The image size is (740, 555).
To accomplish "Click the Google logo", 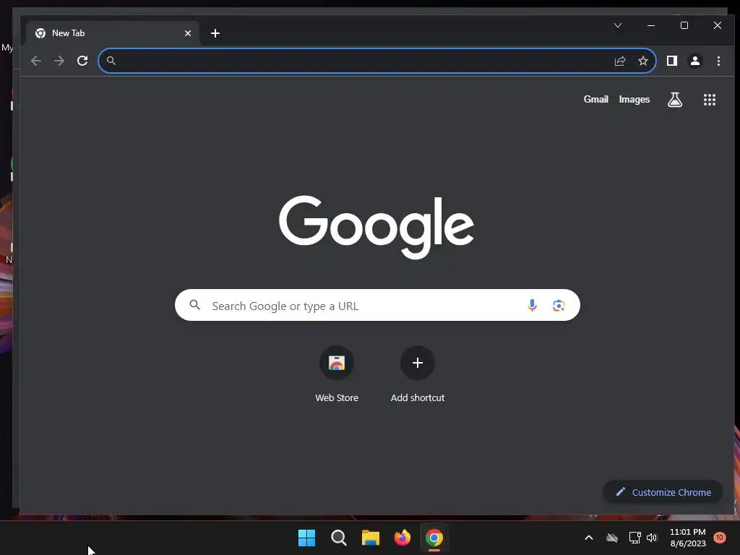I will [x=376, y=227].
